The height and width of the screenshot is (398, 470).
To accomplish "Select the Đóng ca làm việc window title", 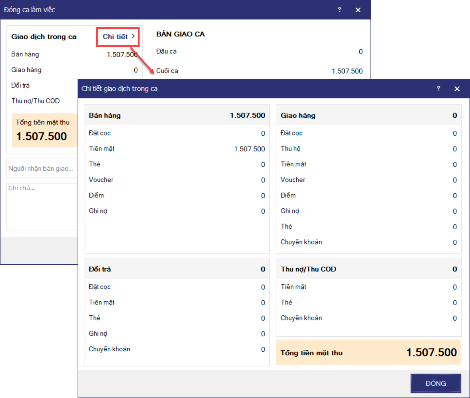I will pyautogui.click(x=30, y=10).
